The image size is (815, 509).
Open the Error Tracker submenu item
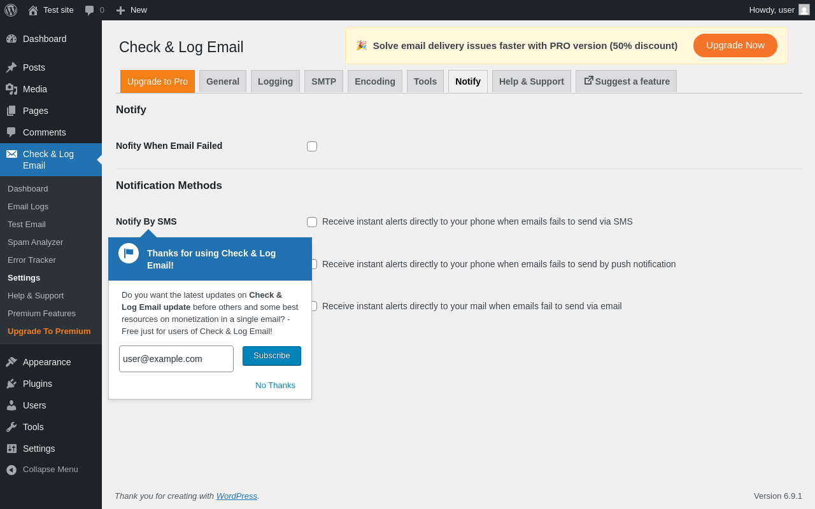point(32,260)
